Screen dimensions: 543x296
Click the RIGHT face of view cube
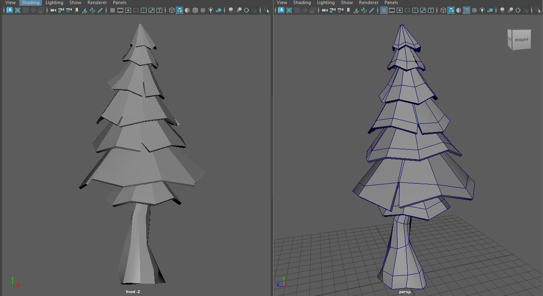522,40
